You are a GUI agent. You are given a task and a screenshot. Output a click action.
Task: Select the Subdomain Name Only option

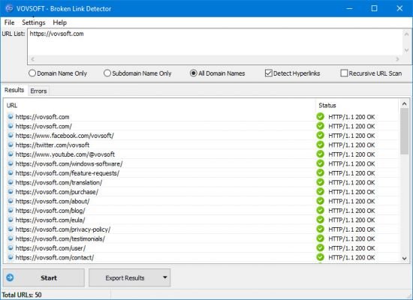pos(137,73)
